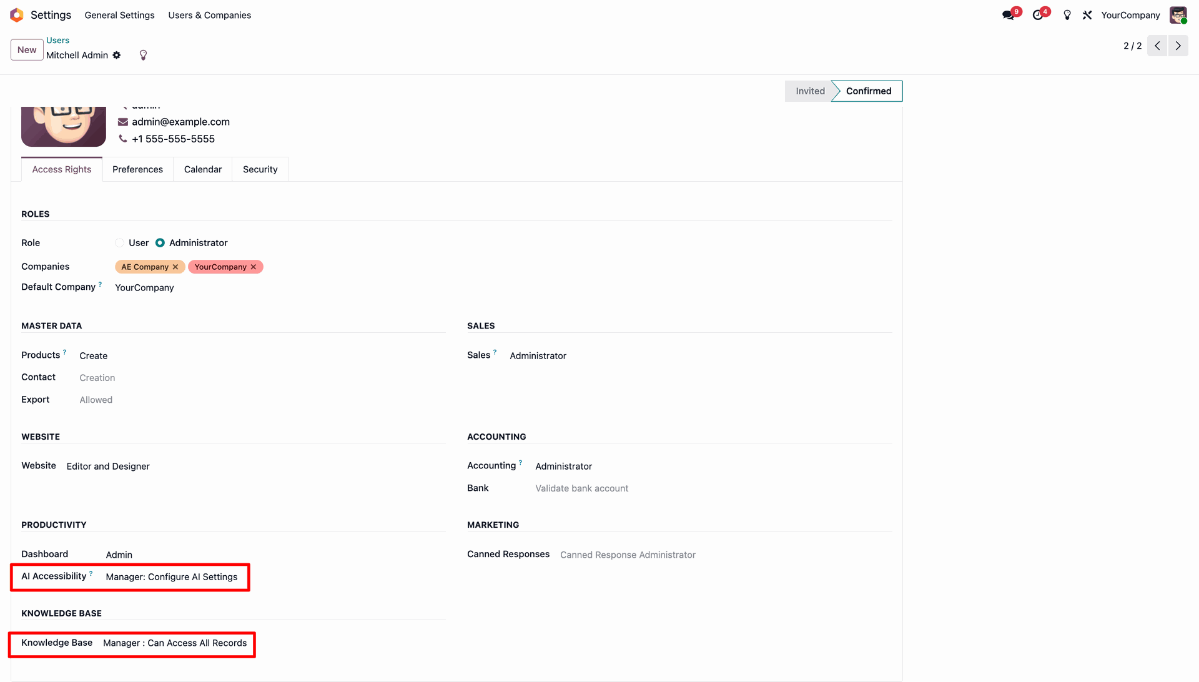Show help tooltip for AI Accessibility
This screenshot has width=1199, height=682.
tap(91, 573)
